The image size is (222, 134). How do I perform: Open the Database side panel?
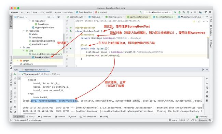211,31
